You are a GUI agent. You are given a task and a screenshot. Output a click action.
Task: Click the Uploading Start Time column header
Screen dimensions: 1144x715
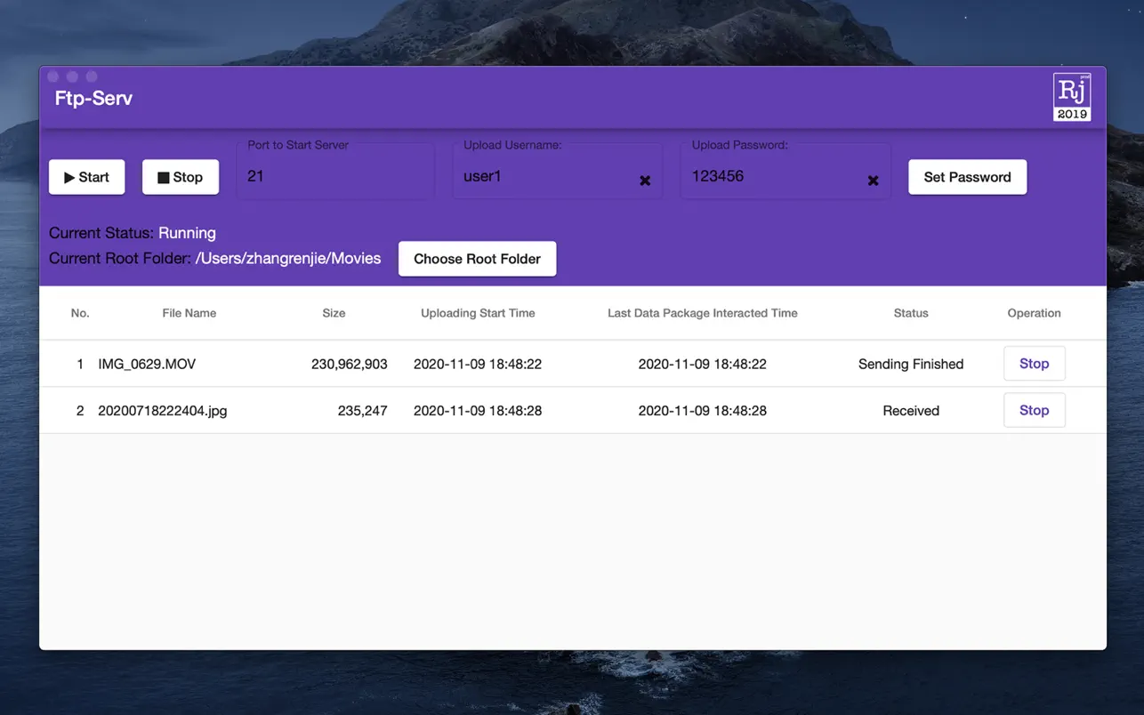[478, 313]
